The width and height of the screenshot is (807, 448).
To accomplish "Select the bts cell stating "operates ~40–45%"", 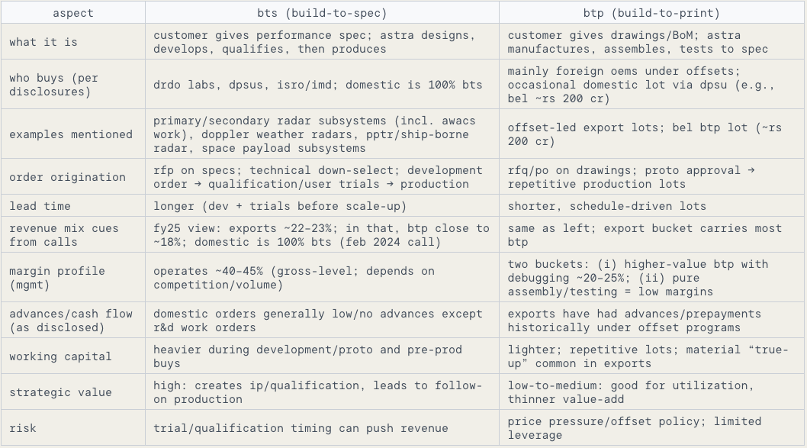I will [x=322, y=278].
